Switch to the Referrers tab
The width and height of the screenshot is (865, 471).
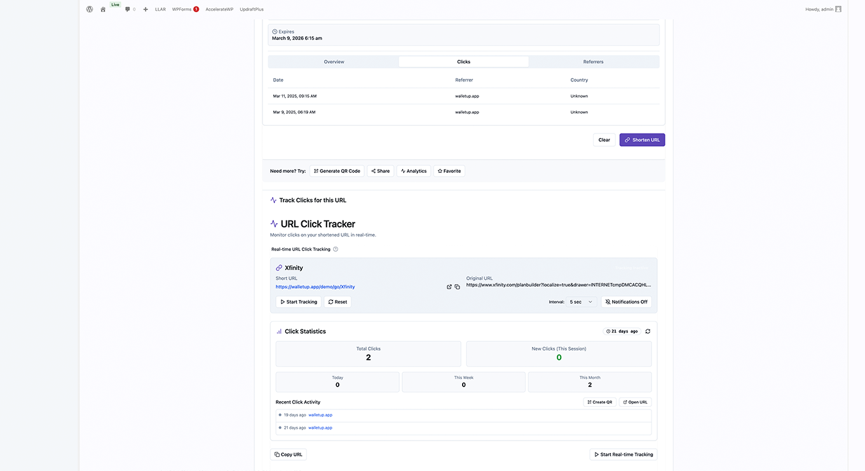click(593, 62)
